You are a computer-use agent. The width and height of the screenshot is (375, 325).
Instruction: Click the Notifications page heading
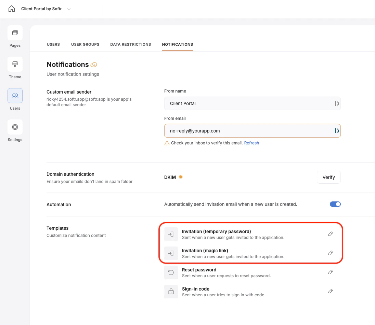pyautogui.click(x=68, y=65)
